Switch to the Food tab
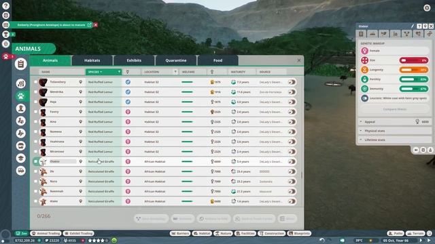Viewport: 435px width, 244px height. point(217,60)
